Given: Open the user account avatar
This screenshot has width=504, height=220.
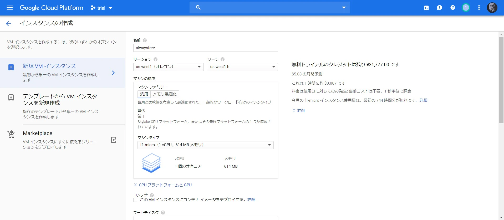Looking at the screenshot, I should tap(492, 8).
